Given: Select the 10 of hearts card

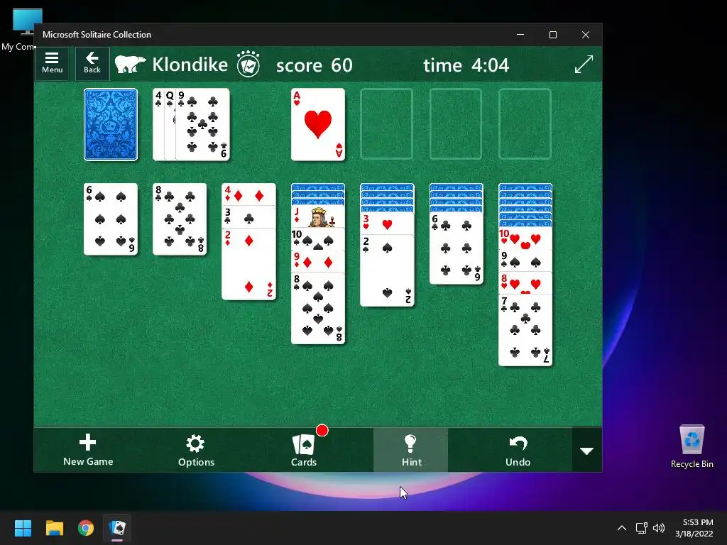Looking at the screenshot, I should click(525, 238).
